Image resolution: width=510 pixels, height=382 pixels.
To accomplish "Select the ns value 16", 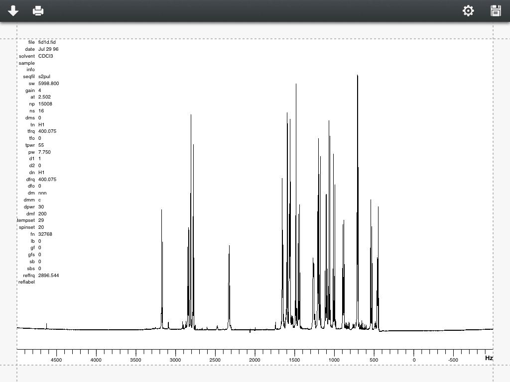I will tap(41, 111).
